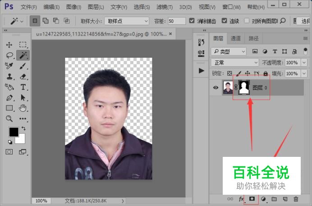Open the Layers panel options menu
The height and width of the screenshot is (206, 312).
305,38
